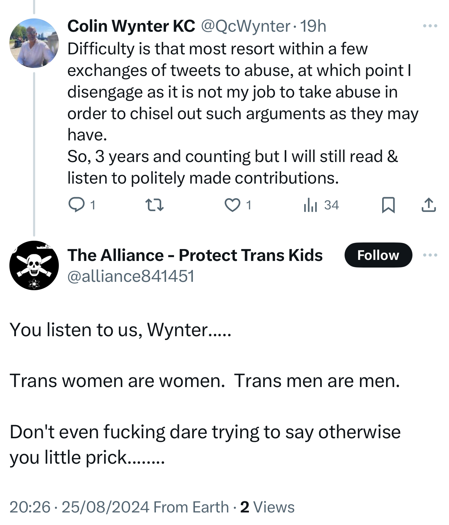Click the 2 Views count
The height and width of the screenshot is (525, 449).
[267, 507]
